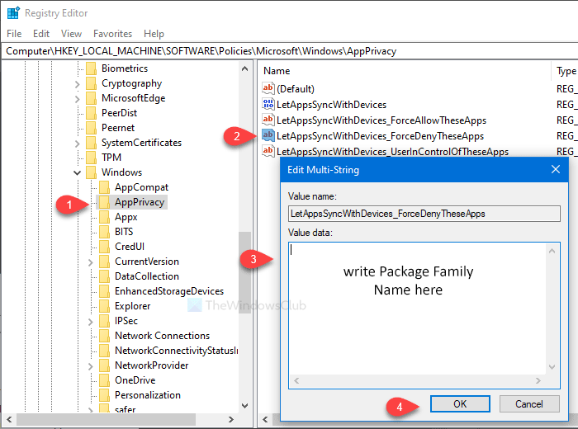Click value data scroll right arrow

[x=538, y=381]
